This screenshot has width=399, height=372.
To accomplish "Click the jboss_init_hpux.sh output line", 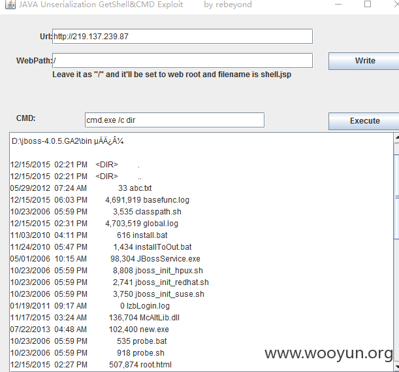I will pyautogui.click(x=106, y=271).
